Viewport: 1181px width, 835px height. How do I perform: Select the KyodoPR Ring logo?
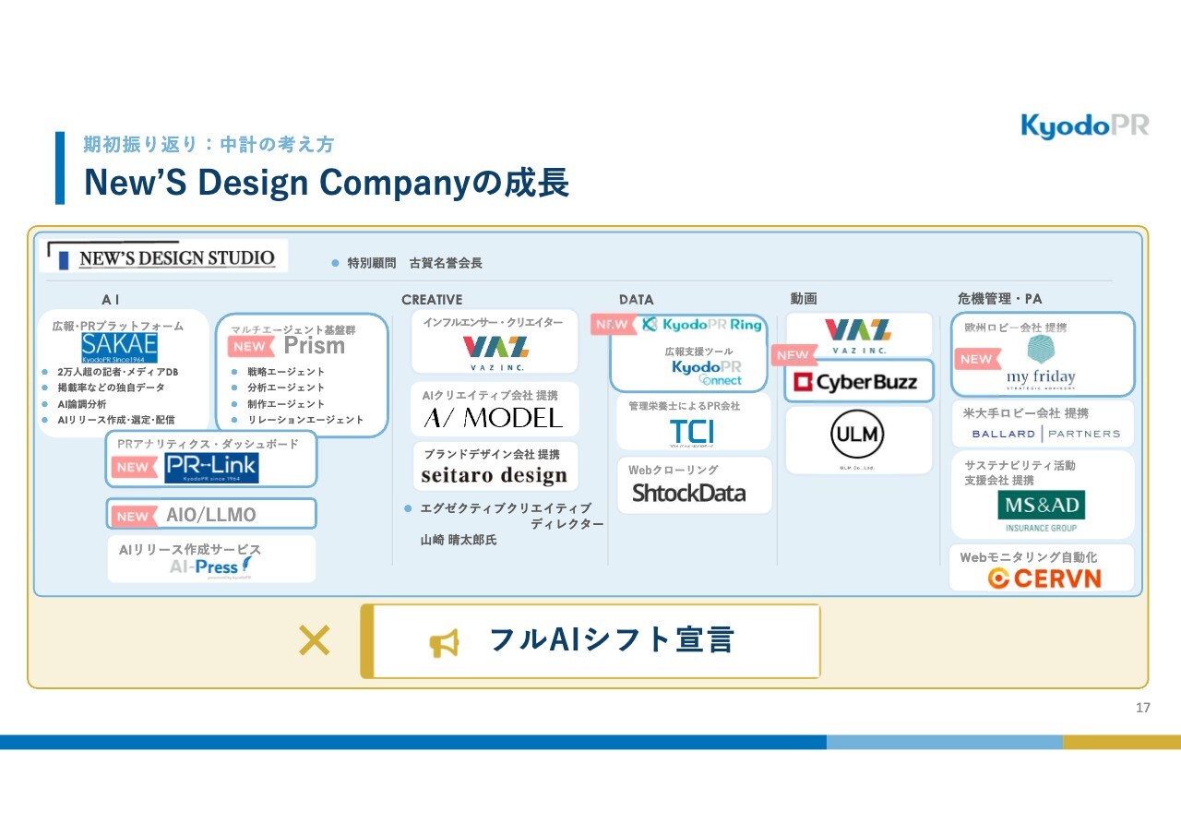click(702, 325)
